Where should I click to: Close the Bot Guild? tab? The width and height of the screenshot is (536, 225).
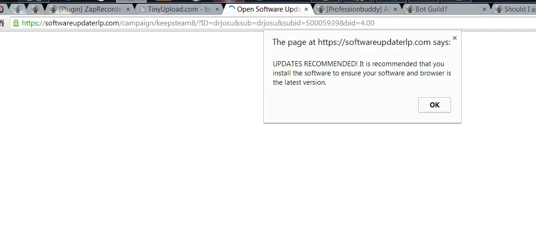point(484,9)
